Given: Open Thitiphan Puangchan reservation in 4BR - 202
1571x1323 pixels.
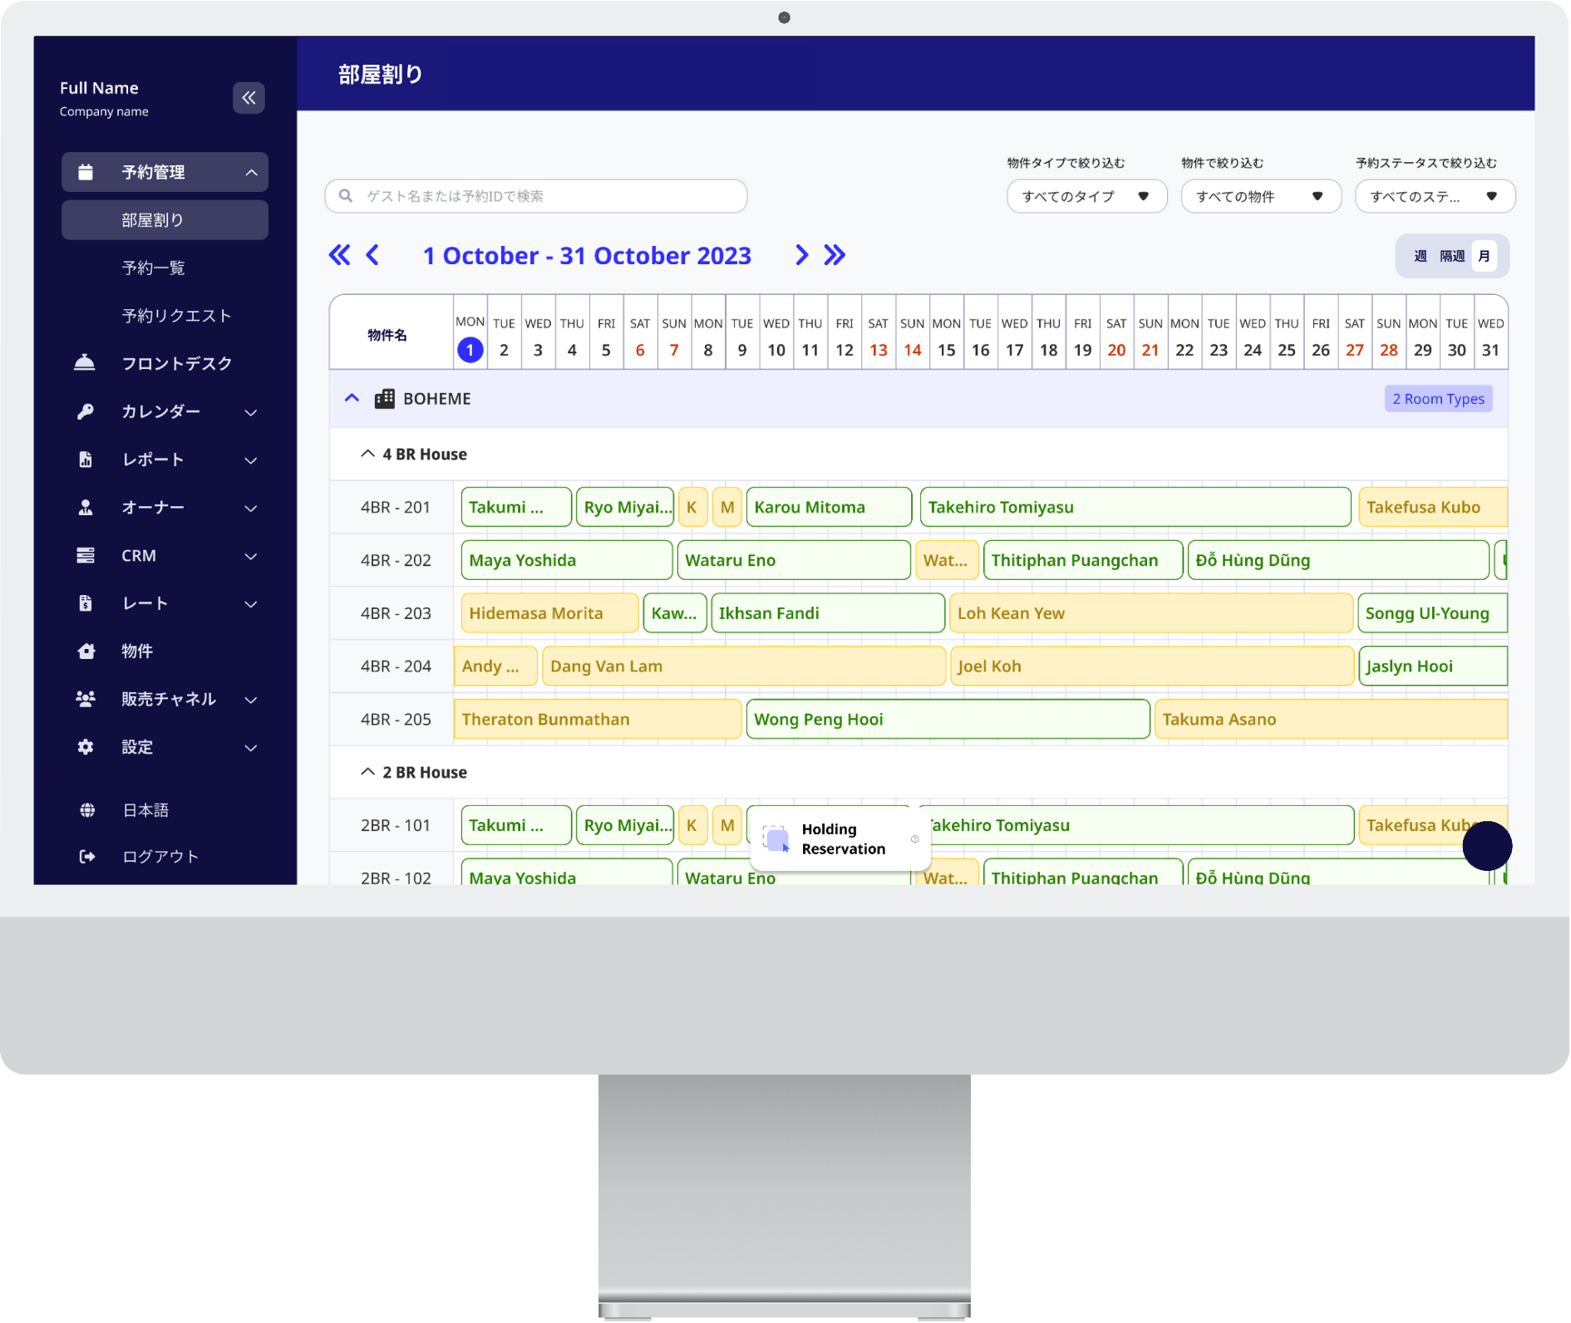Looking at the screenshot, I should 1082,560.
